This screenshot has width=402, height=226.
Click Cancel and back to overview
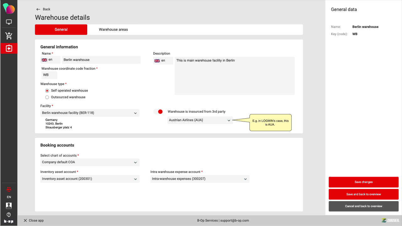[x=363, y=206]
